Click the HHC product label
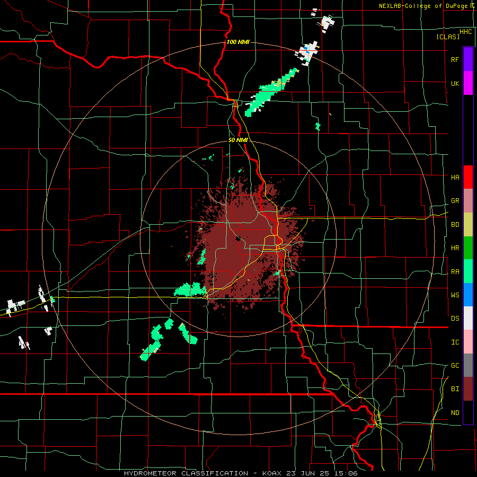This screenshot has height=477, width=477. [x=465, y=32]
